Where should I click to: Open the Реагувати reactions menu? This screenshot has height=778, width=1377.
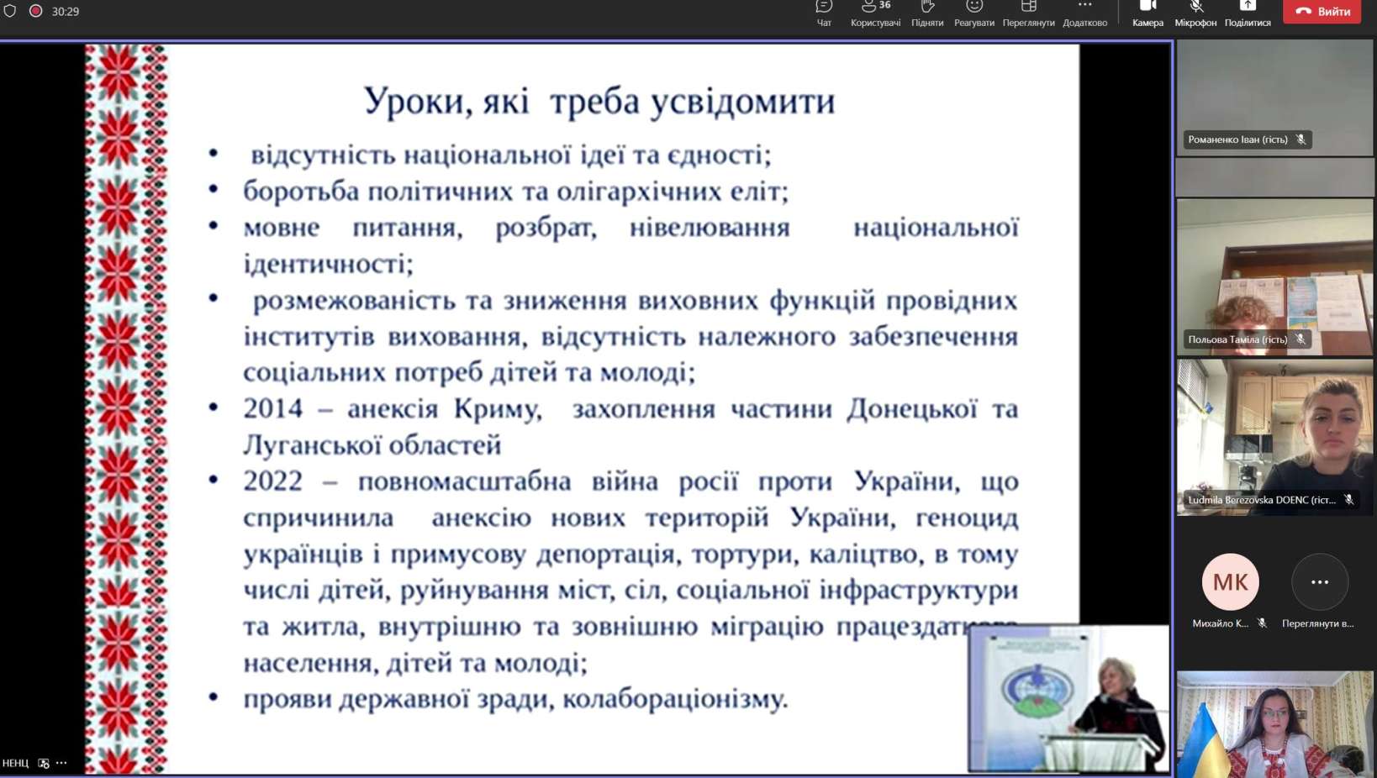(x=973, y=12)
